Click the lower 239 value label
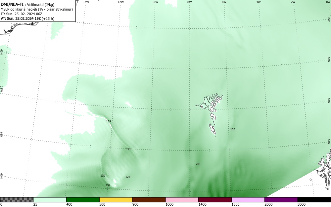 point(108,185)
